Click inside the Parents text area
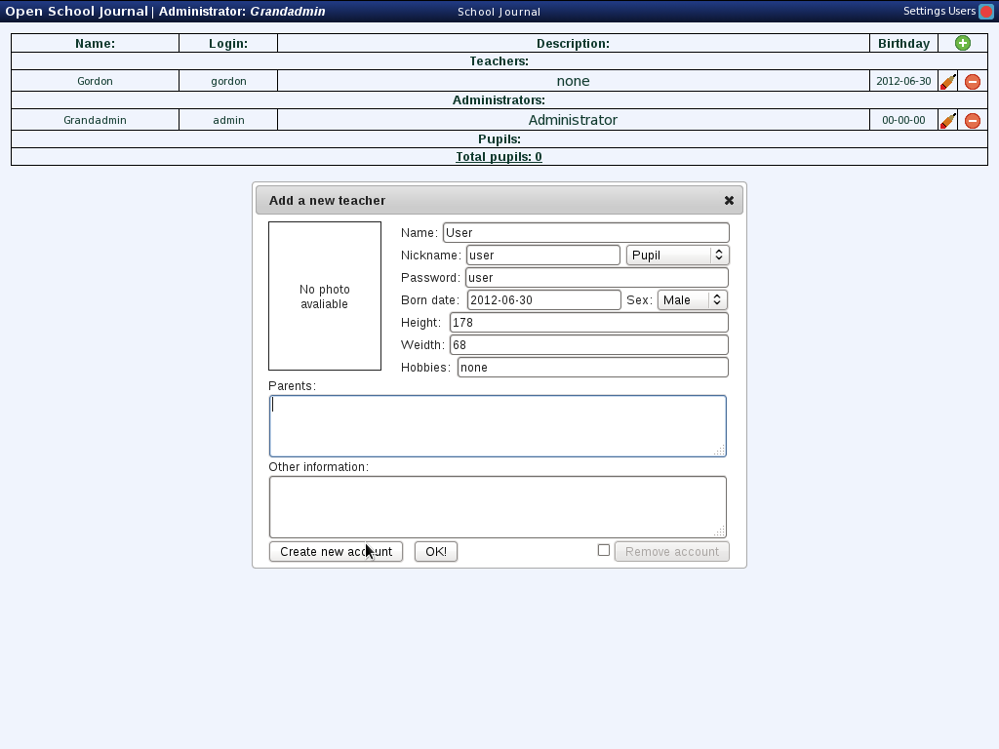Image resolution: width=999 pixels, height=749 pixels. 498,424
